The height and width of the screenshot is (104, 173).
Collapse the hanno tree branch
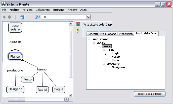[104, 50]
